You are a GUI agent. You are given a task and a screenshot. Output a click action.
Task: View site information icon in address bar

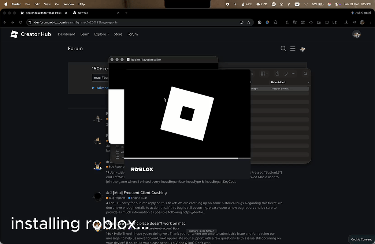coord(30,22)
